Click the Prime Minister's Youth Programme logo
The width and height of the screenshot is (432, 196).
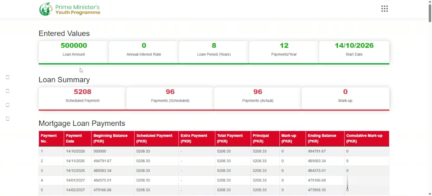pyautogui.click(x=70, y=9)
